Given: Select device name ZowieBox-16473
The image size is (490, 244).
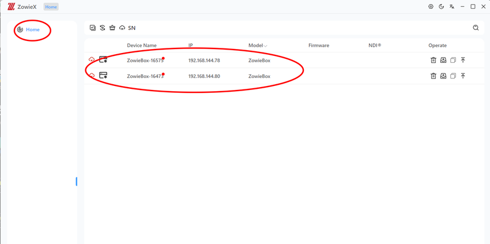Looking at the screenshot, I should tap(145, 76).
